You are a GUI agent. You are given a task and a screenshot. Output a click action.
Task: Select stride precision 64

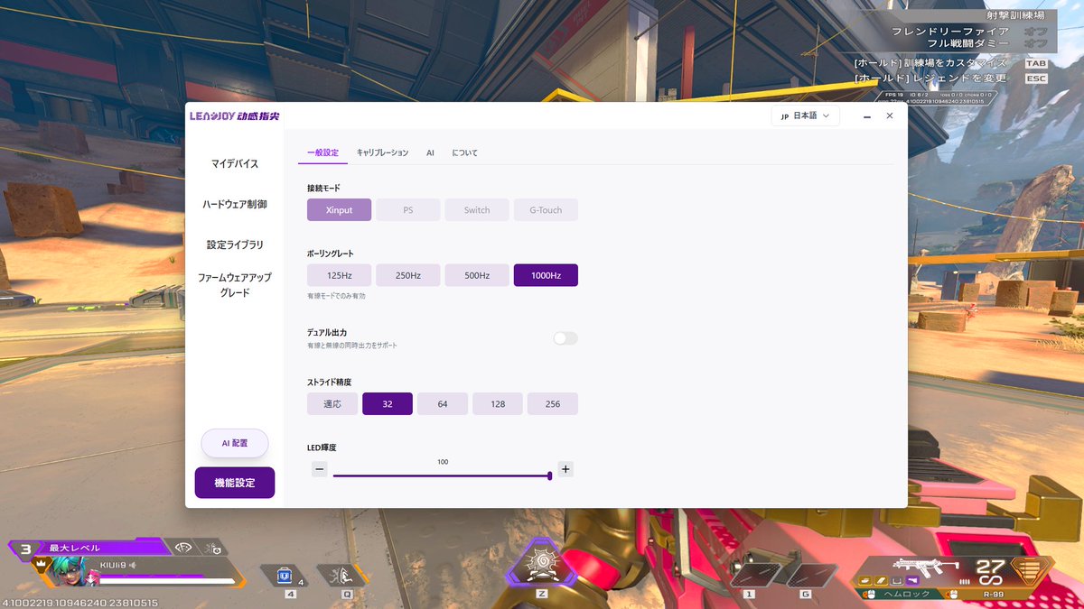443,404
